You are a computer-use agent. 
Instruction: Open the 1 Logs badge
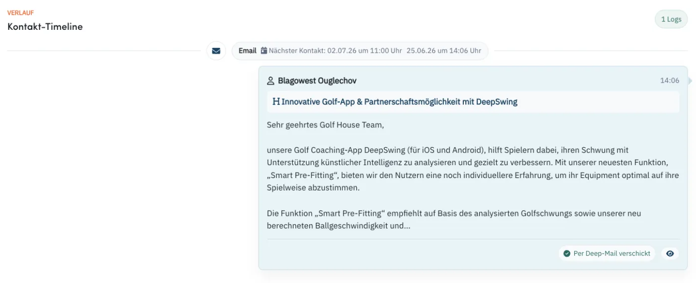[x=671, y=19]
